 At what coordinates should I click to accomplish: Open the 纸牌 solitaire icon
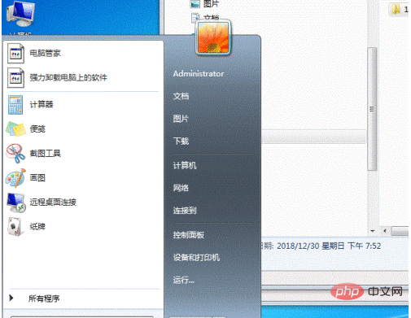[15, 227]
